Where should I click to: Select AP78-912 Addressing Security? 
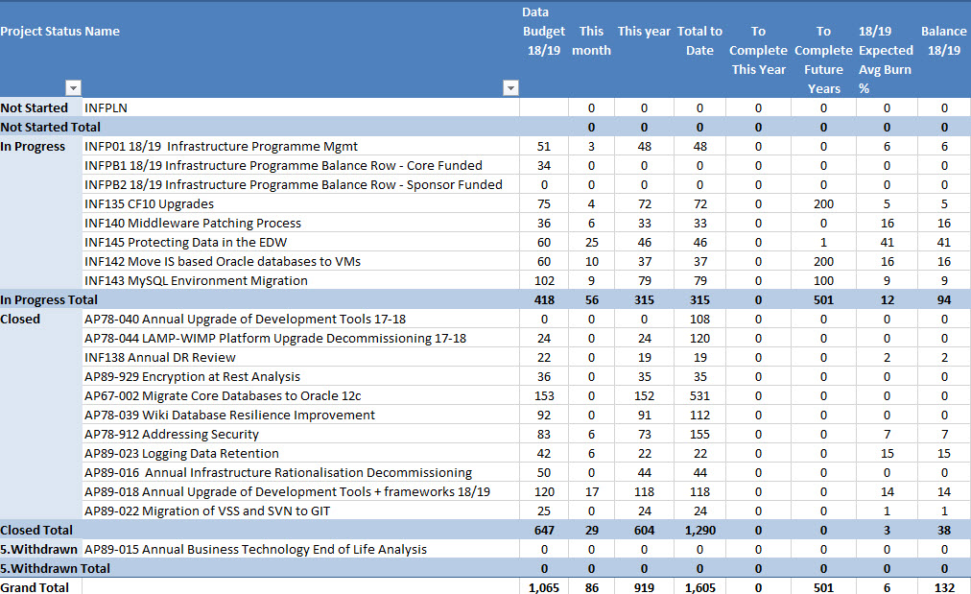coord(172,434)
